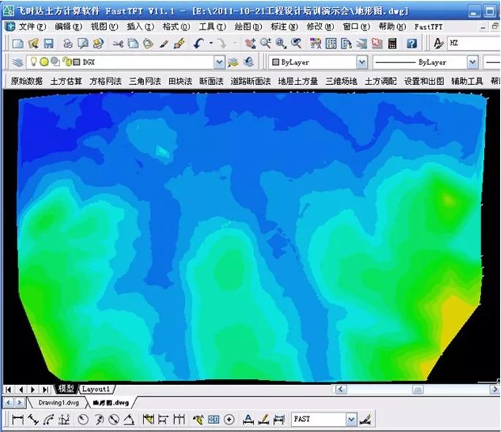Toggle DGX layer on/off lightbulb

pos(34,62)
